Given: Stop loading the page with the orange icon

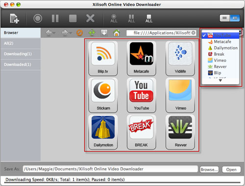Looking at the screenshot, I should (79, 33).
